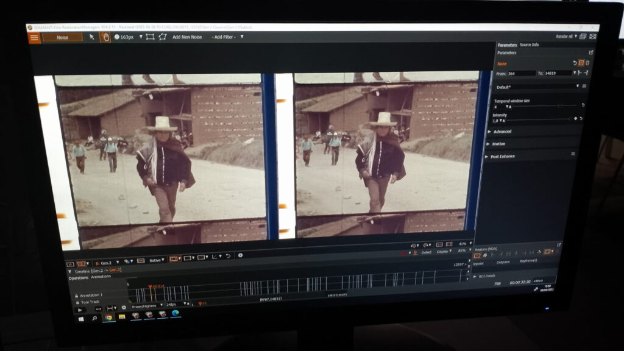Open Chrome from the Windows taskbar
The image size is (624, 351).
108,317
